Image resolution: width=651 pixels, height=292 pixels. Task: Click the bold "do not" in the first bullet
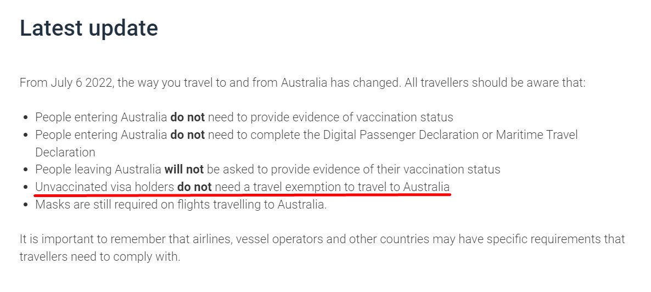pos(187,117)
